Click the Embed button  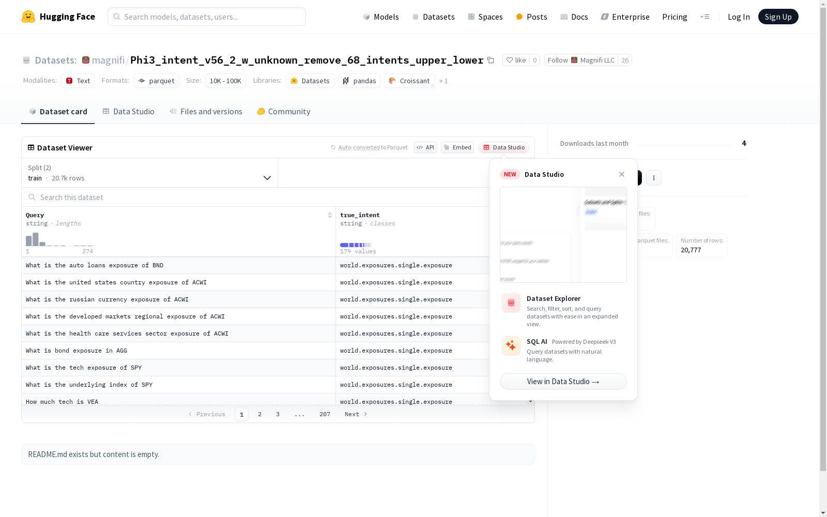click(x=457, y=147)
